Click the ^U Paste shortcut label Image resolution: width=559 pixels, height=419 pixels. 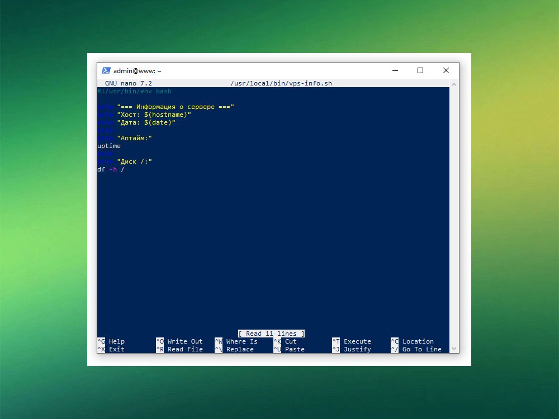[289, 349]
